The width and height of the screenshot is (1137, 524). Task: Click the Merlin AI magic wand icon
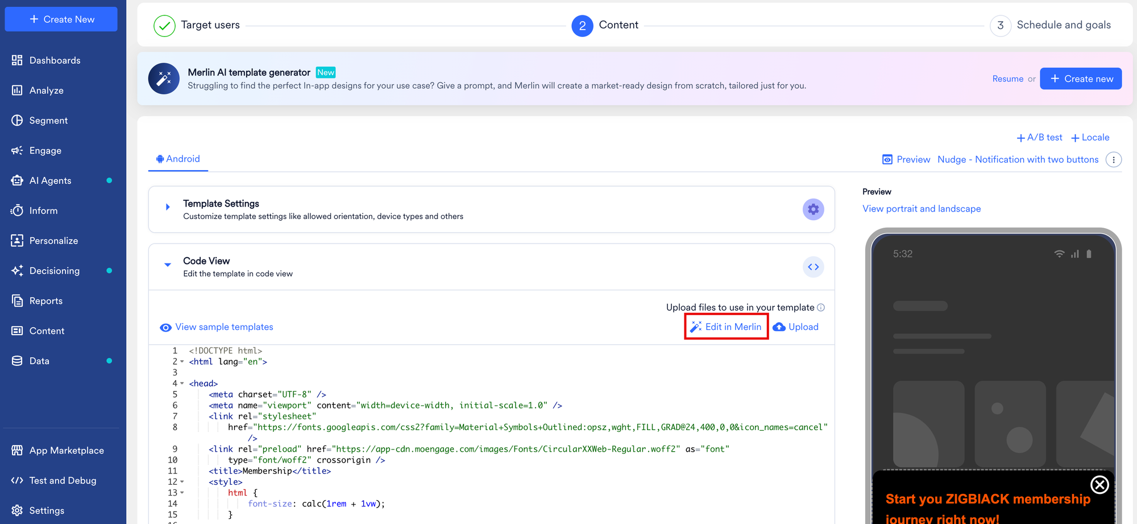(164, 79)
